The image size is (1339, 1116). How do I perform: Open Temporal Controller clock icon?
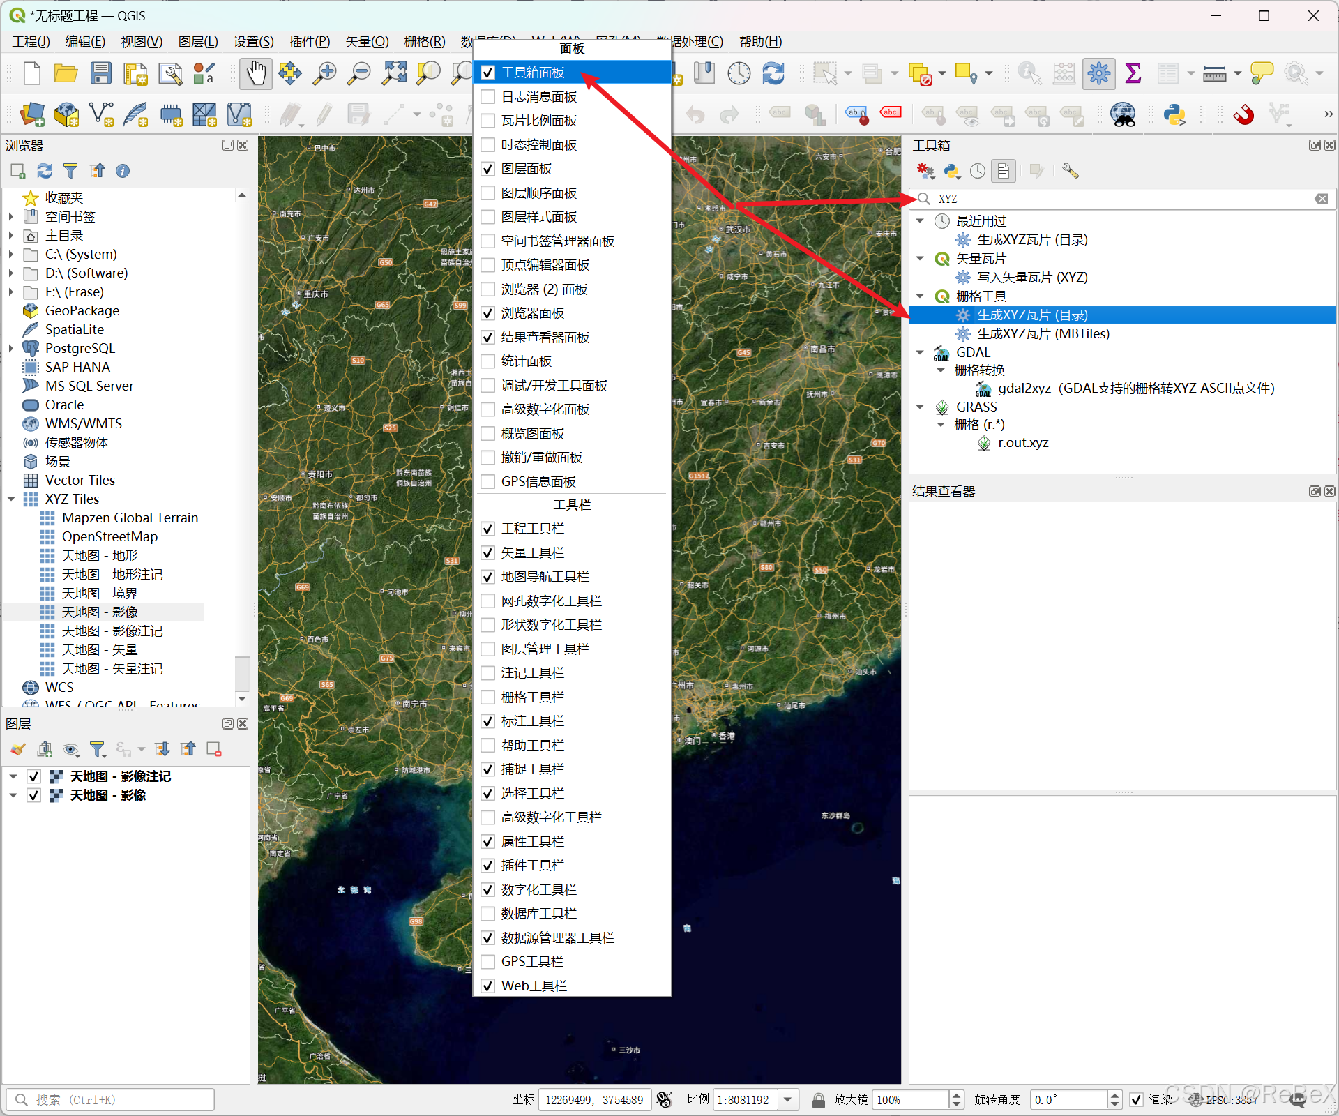coord(739,73)
